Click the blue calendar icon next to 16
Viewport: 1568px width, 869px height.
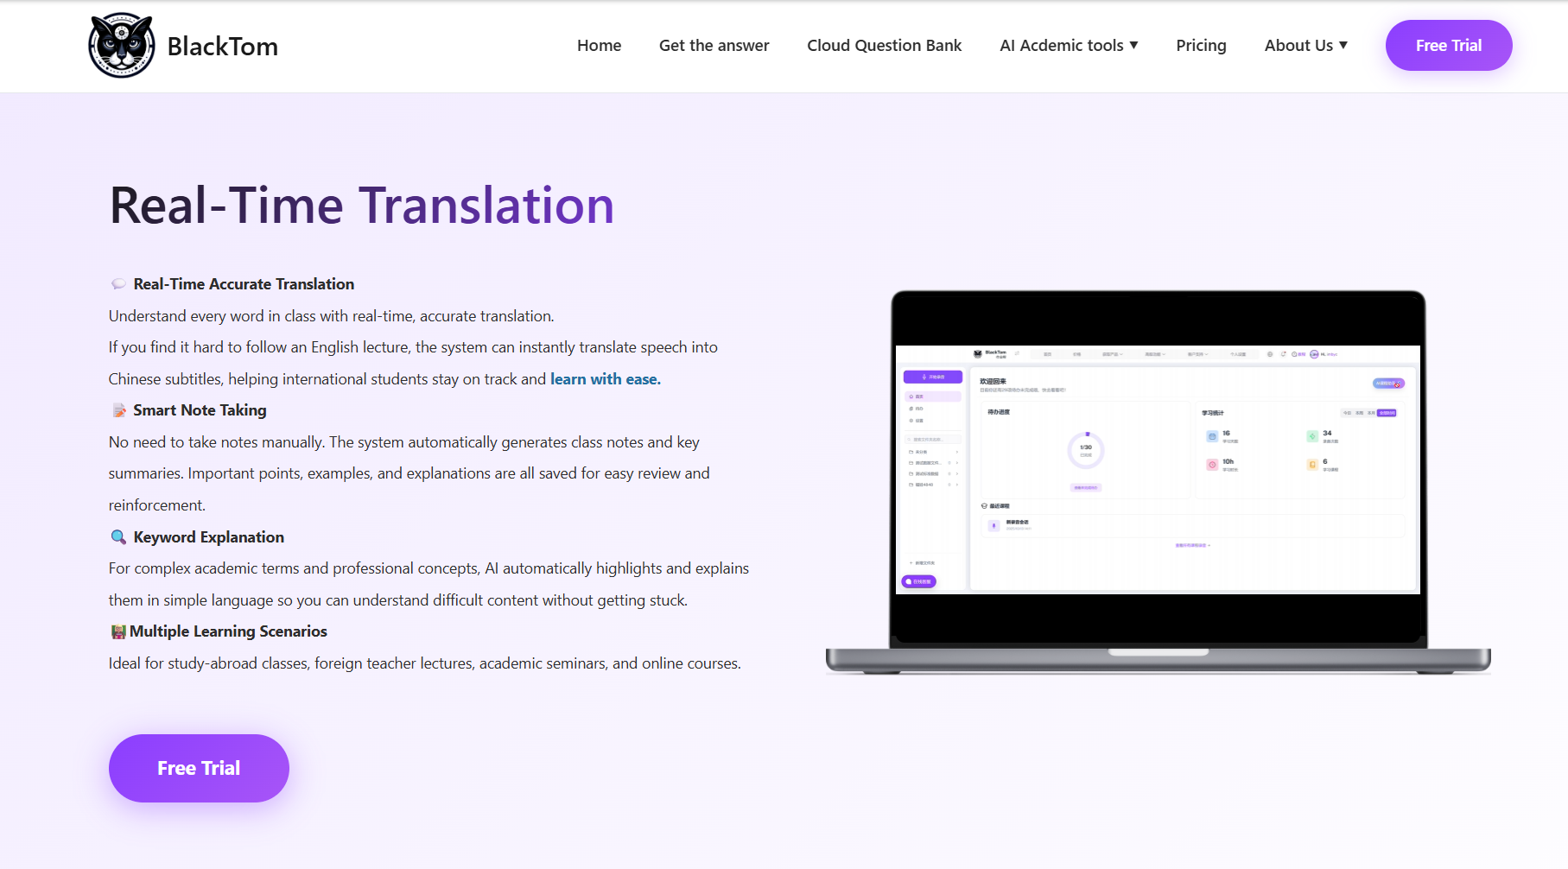pos(1212,436)
